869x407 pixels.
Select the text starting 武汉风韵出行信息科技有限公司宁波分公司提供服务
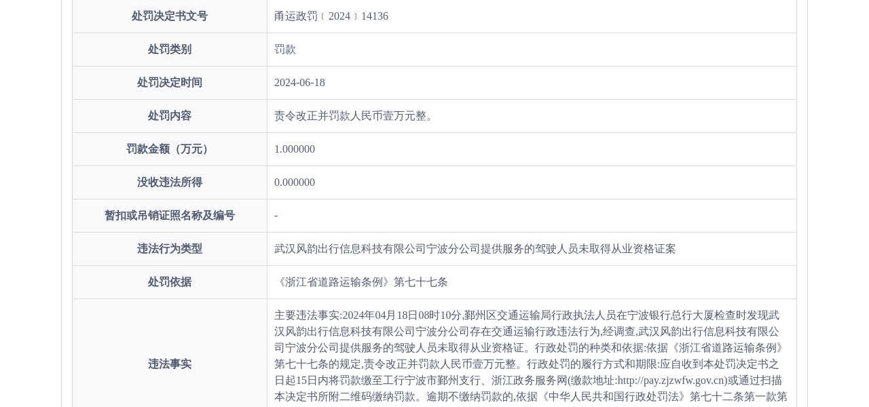pos(475,249)
